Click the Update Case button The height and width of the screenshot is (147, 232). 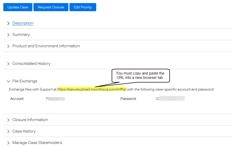click(18, 7)
